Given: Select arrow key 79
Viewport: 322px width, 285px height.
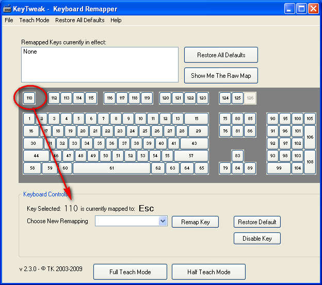Looking at the screenshot, I should pos(226,168).
